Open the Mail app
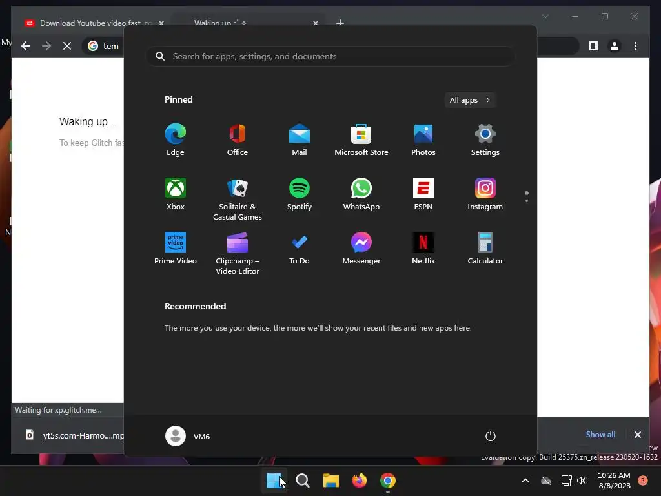This screenshot has width=661, height=496. pyautogui.click(x=300, y=140)
